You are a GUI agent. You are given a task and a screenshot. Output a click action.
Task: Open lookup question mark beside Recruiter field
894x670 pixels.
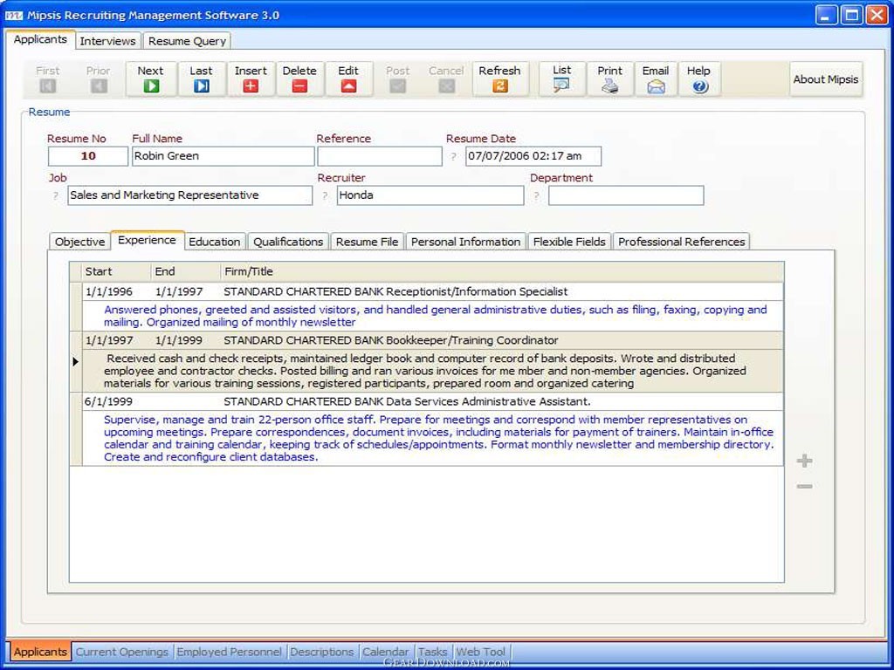point(325,196)
